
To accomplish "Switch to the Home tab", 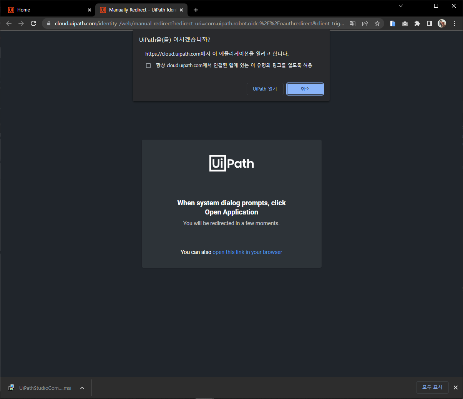I will pos(48,10).
